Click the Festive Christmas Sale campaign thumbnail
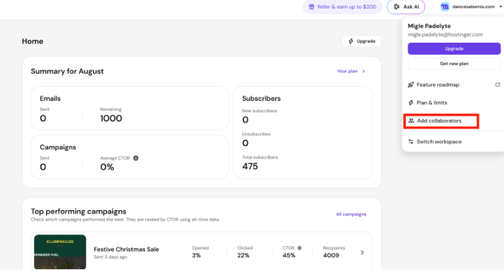Viewport: 504px width, 270px height. tap(60, 252)
